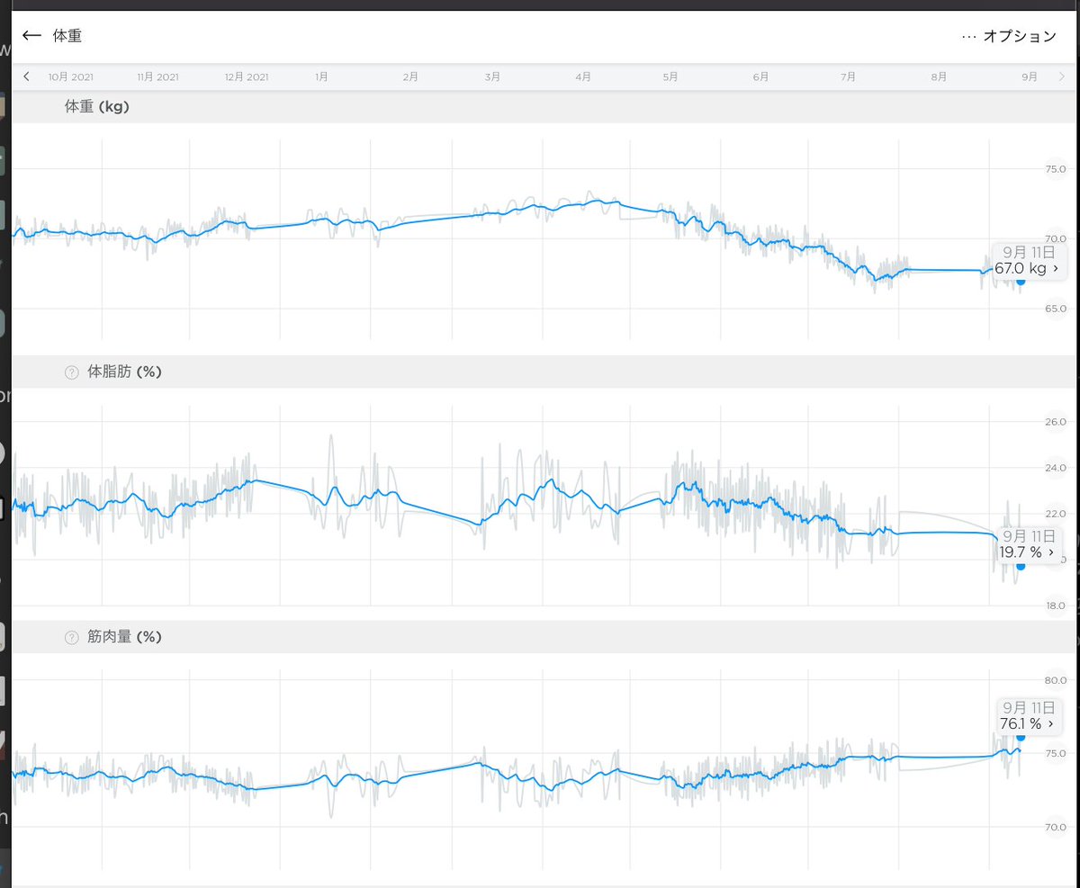The width and height of the screenshot is (1080, 888).
Task: Select the latest data point on muscle mass chart
Action: pos(1021,737)
